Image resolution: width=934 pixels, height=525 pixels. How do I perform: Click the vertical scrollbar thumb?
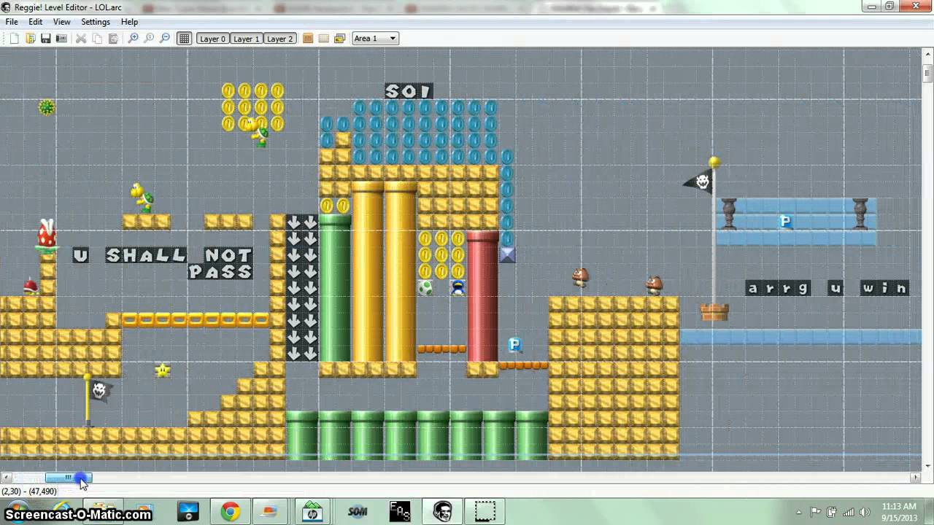[927, 73]
